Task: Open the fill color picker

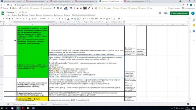Action: point(72,19)
